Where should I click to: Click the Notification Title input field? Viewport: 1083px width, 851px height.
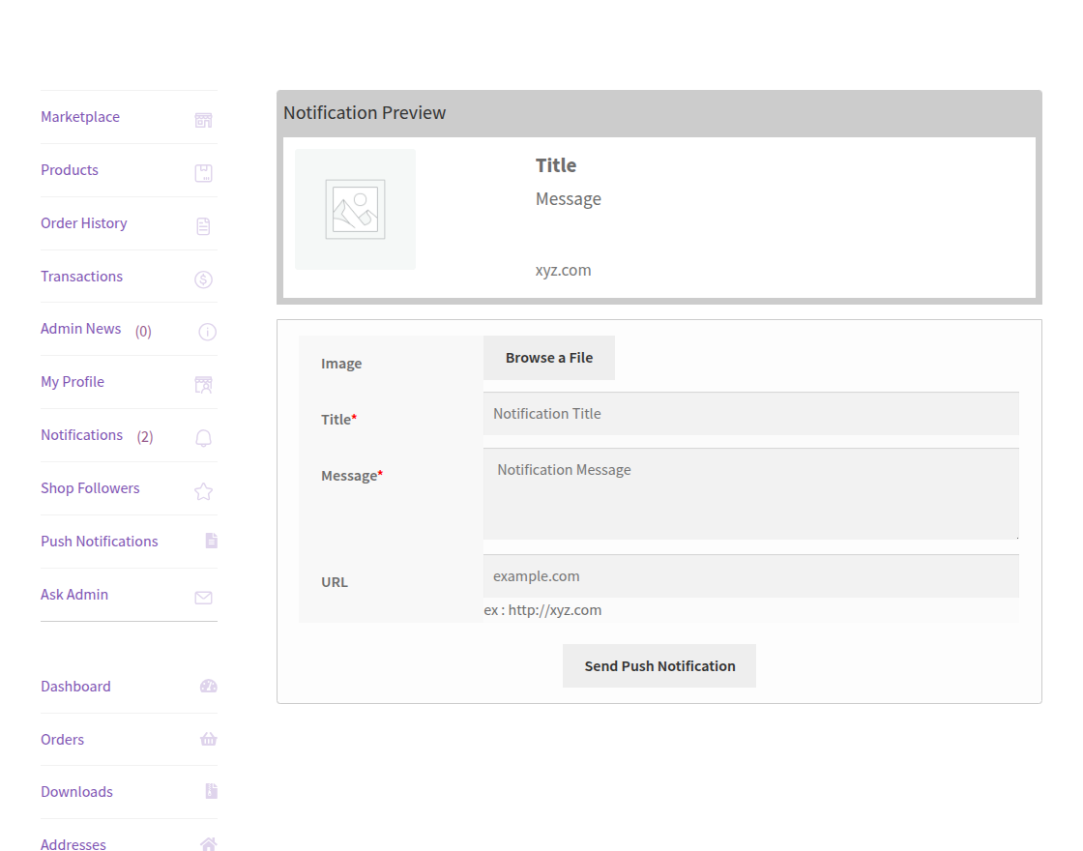[x=750, y=413]
